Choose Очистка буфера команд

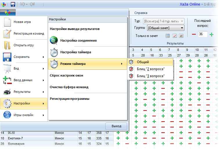pyautogui.click(x=88, y=87)
